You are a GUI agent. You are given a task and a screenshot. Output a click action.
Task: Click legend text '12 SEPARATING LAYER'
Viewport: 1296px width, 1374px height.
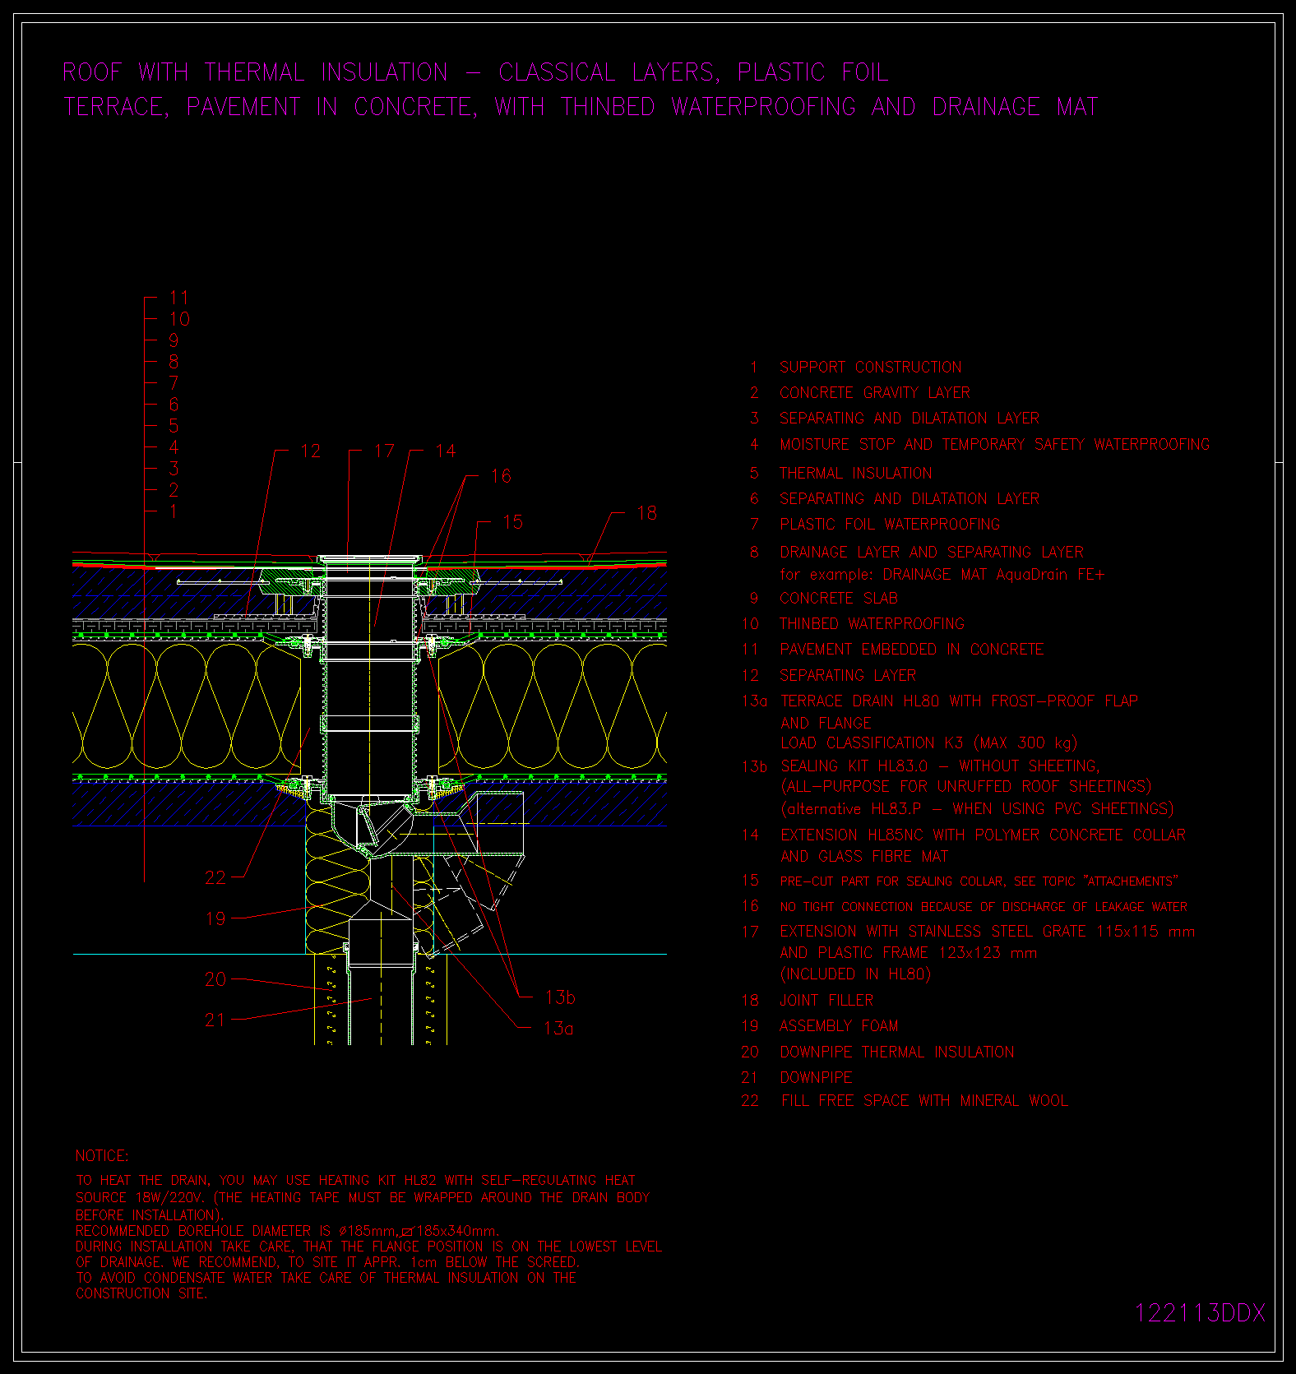pyautogui.click(x=829, y=676)
